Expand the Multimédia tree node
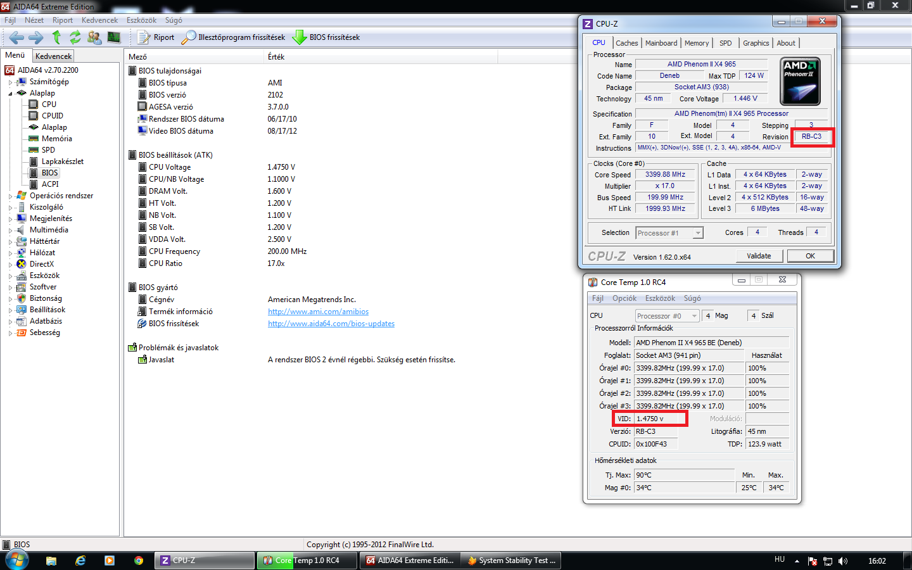The height and width of the screenshot is (570, 912). click(x=10, y=230)
